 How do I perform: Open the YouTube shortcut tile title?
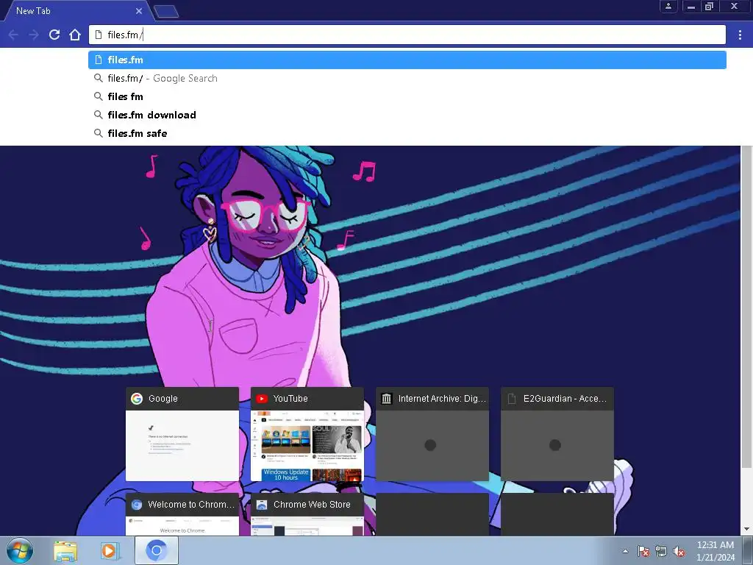coord(290,399)
